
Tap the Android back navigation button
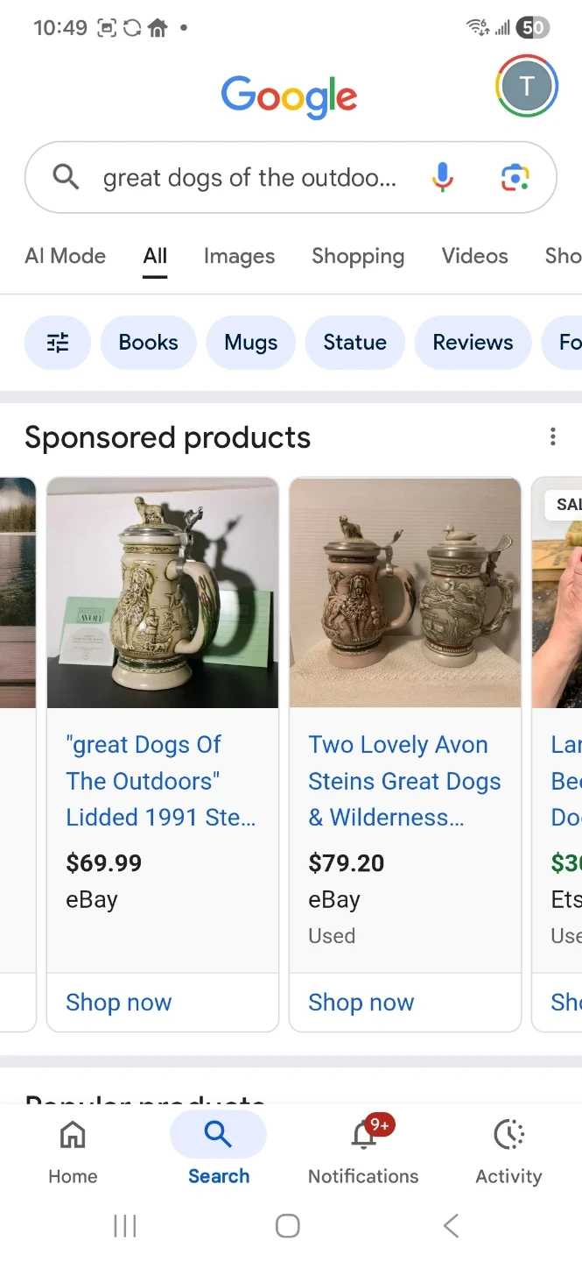[451, 1225]
